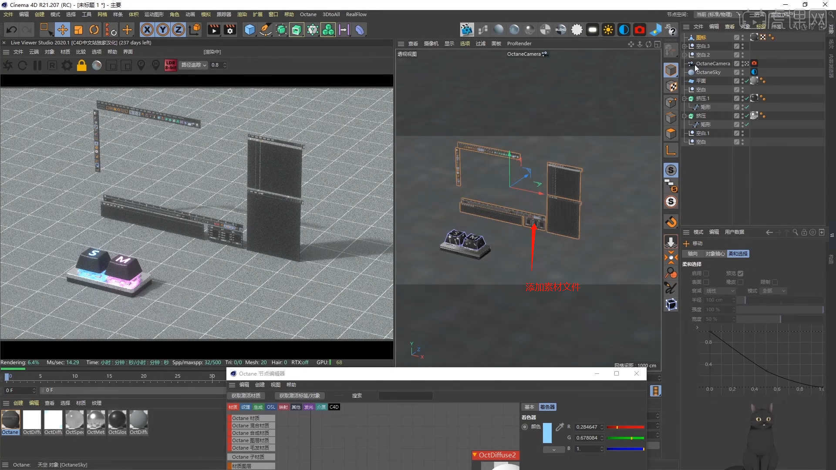Open the Octane menu in main menu bar
The image size is (836, 470).
click(308, 14)
